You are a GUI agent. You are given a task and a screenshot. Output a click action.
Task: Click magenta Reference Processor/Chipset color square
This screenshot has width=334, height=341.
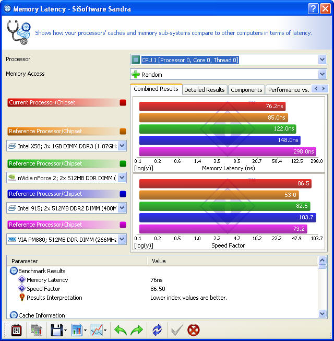(123, 225)
